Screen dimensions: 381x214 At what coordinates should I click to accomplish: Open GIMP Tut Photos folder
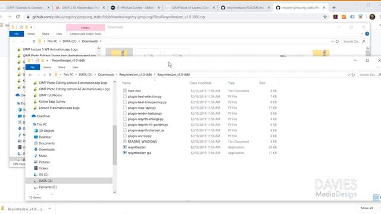click(x=50, y=95)
